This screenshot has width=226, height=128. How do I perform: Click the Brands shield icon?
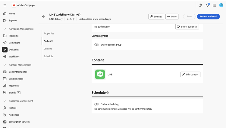5,93
